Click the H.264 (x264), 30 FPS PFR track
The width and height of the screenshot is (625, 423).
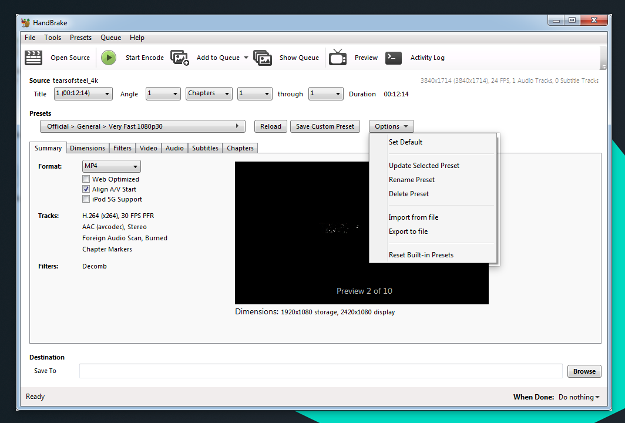118,216
